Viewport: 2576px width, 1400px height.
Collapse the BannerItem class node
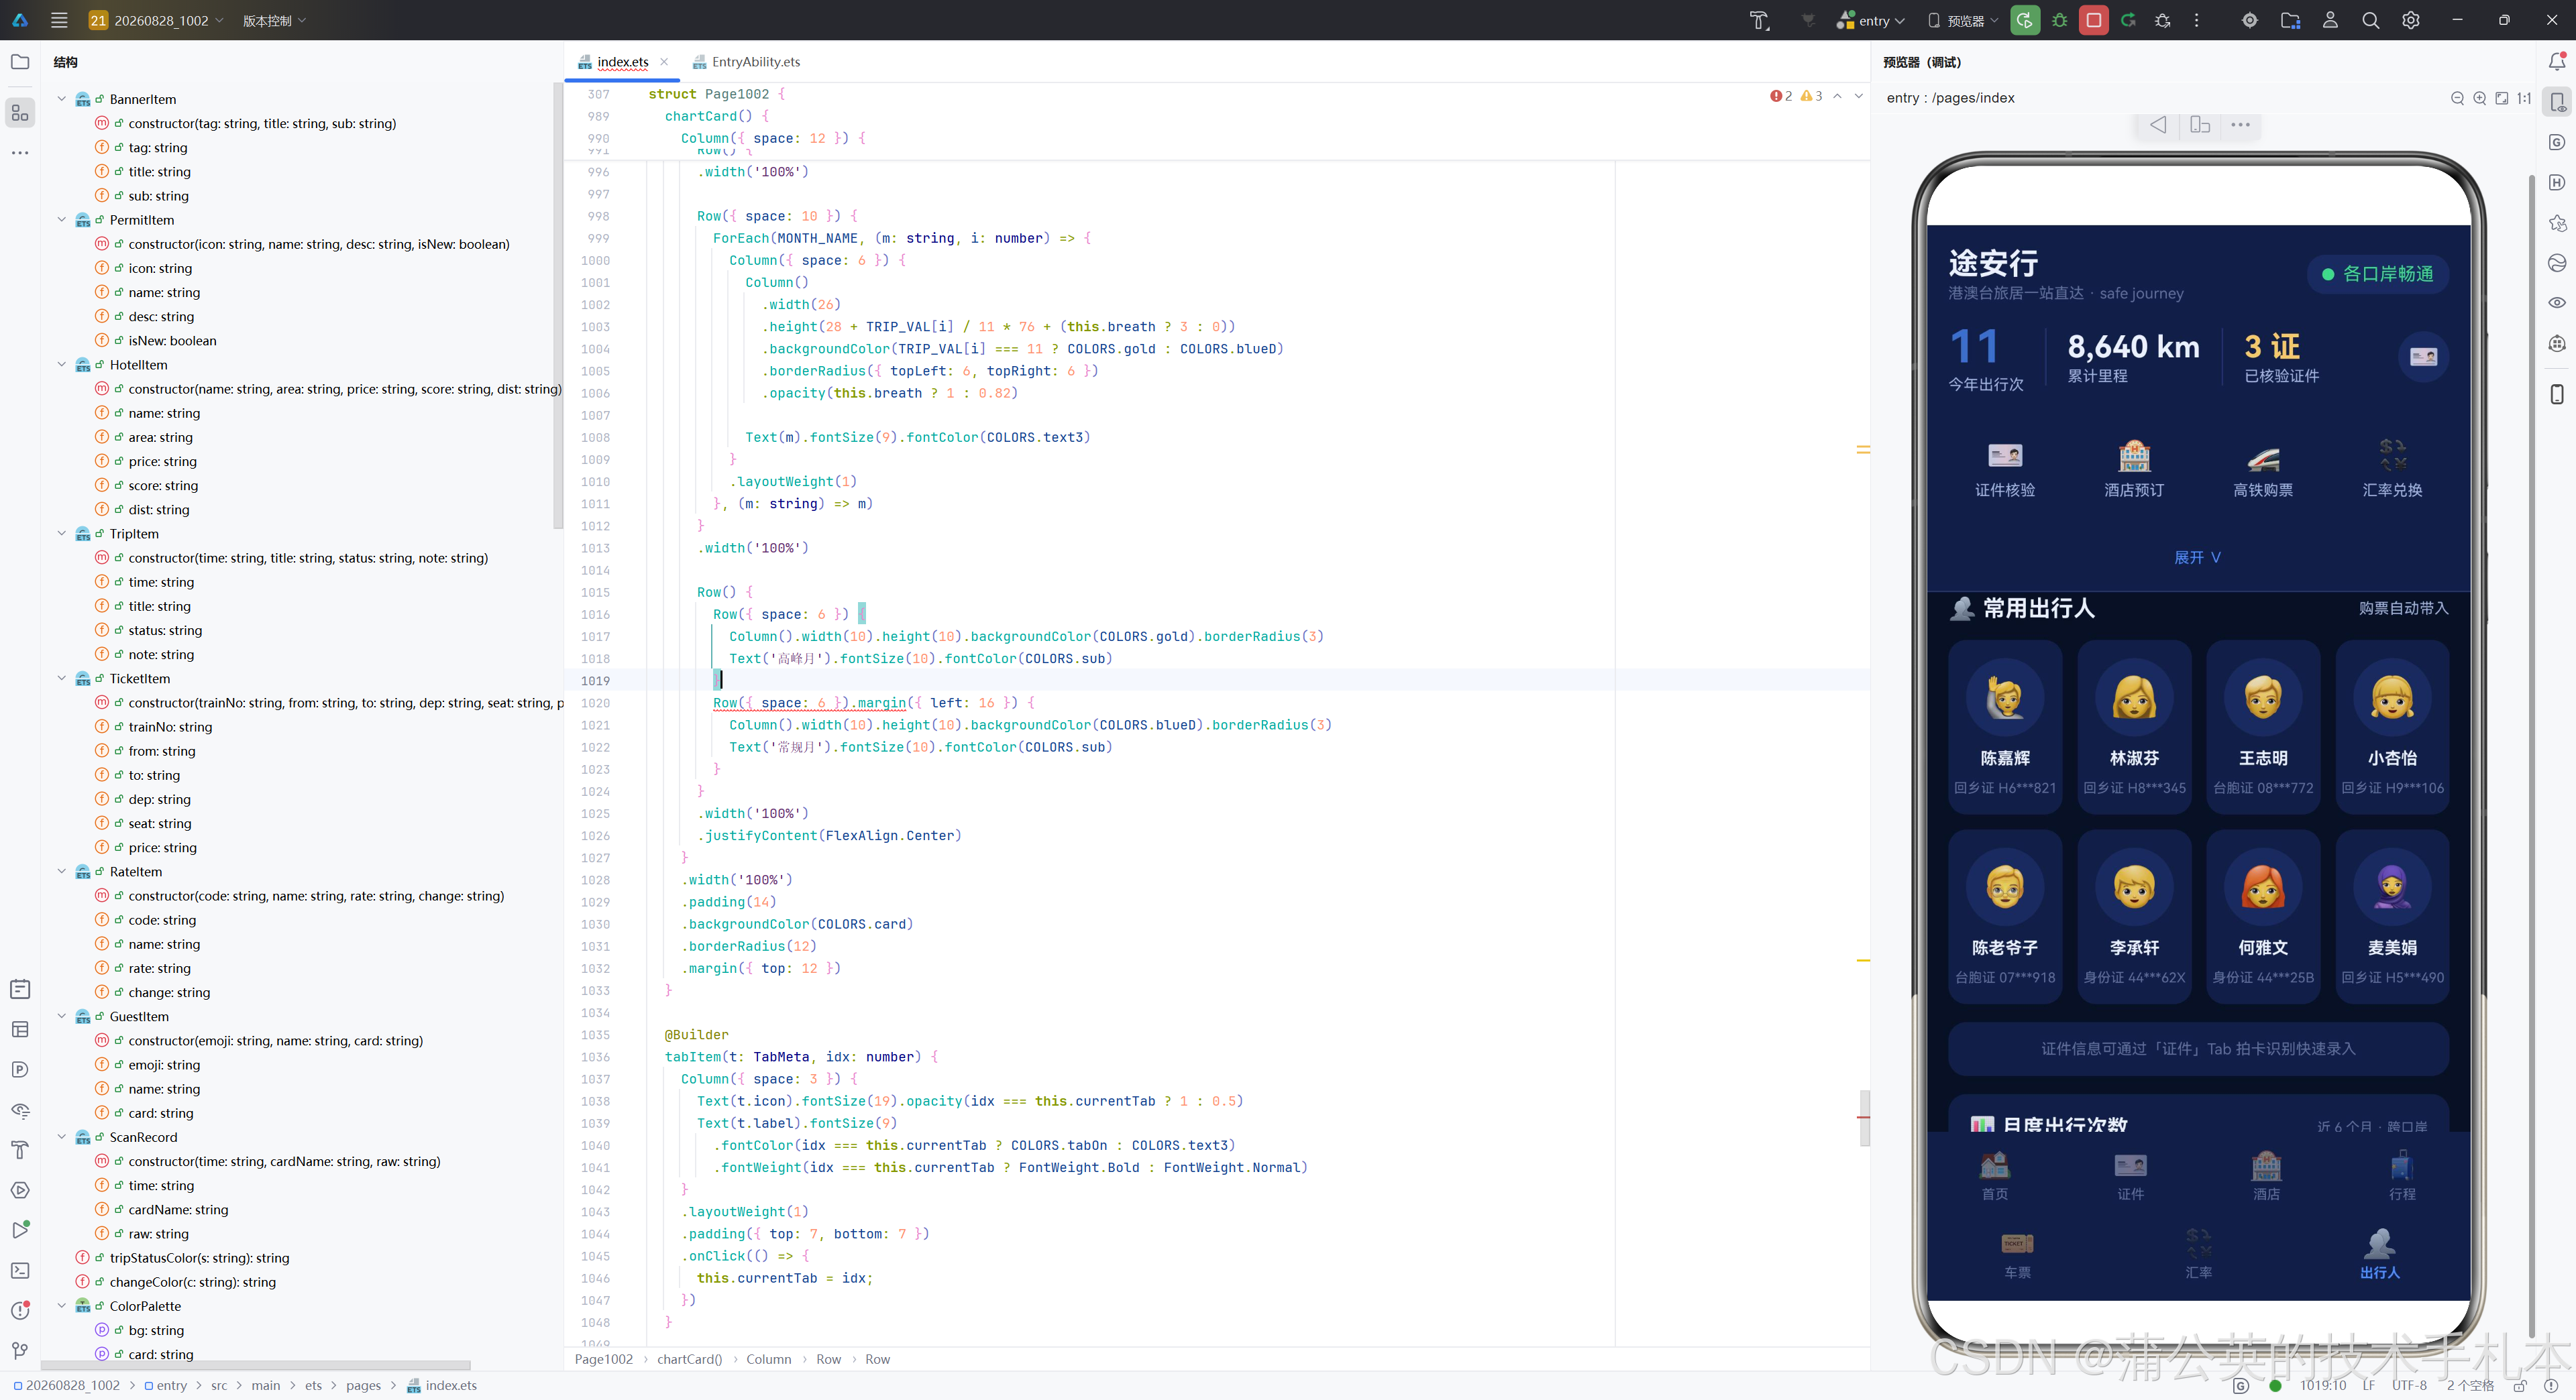[x=61, y=99]
